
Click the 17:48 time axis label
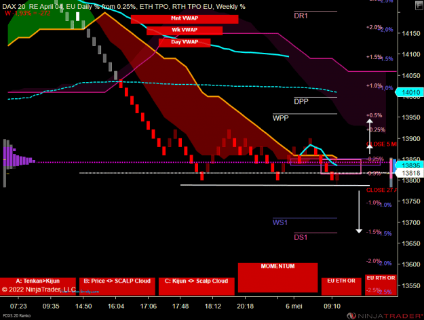180,306
